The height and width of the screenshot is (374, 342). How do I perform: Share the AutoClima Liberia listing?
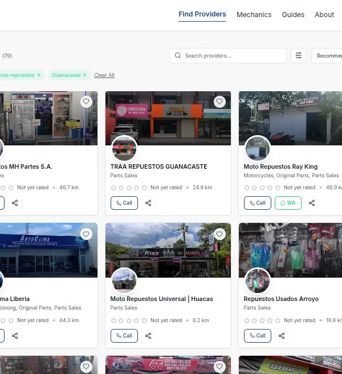tap(15, 336)
